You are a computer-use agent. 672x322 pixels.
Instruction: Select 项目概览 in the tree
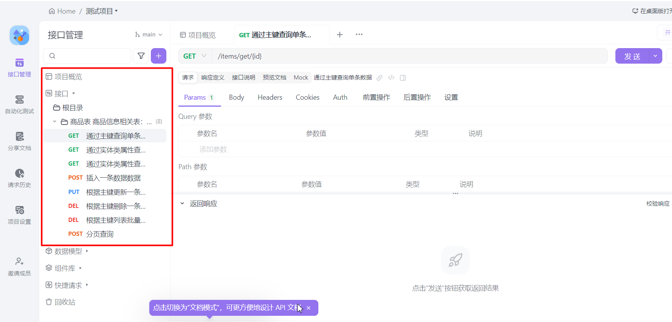pyautogui.click(x=64, y=77)
